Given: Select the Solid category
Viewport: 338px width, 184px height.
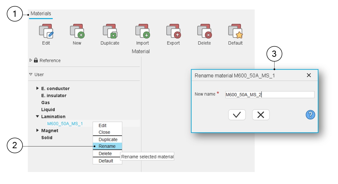Looking at the screenshot, I should tap(47, 138).
